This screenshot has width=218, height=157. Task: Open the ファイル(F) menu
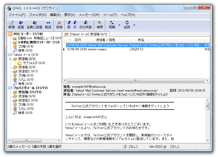click(x=17, y=15)
